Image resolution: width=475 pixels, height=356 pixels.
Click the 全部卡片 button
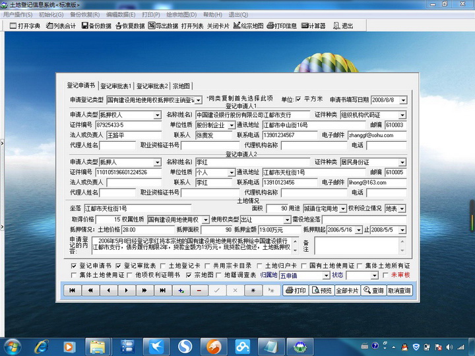348,291
